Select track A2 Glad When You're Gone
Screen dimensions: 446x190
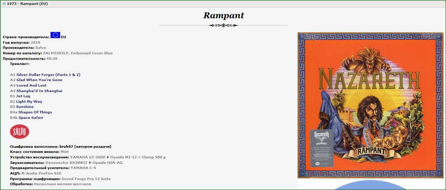click(x=39, y=80)
